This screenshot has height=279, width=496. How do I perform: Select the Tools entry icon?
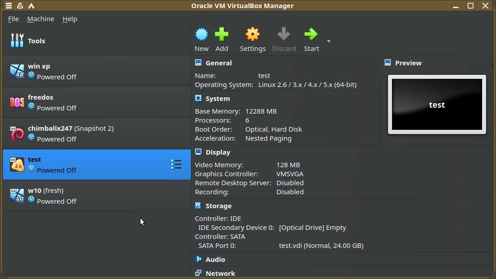tap(17, 41)
